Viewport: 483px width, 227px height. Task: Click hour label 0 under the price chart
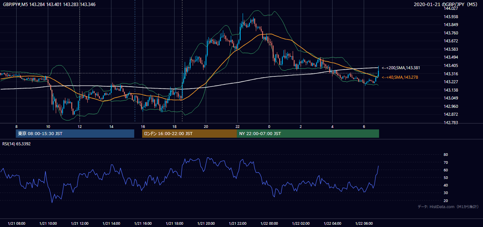coord(269,126)
